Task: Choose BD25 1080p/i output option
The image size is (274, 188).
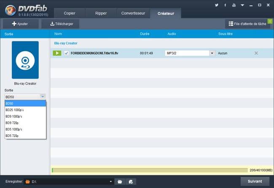Action: click(x=25, y=110)
